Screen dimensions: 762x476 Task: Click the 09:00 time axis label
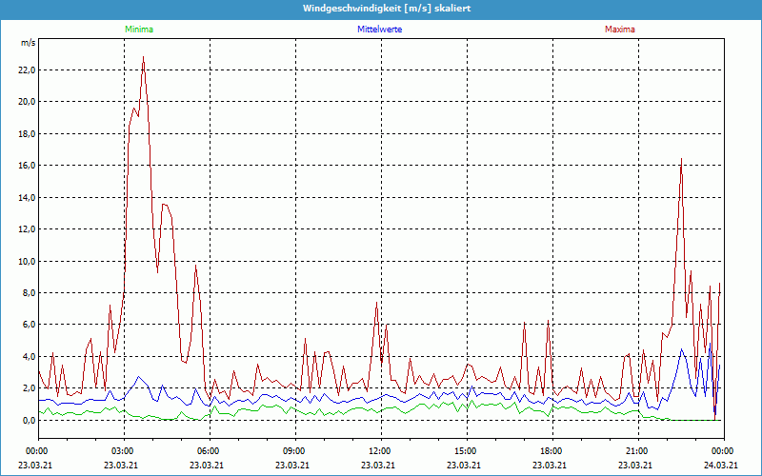tap(293, 450)
